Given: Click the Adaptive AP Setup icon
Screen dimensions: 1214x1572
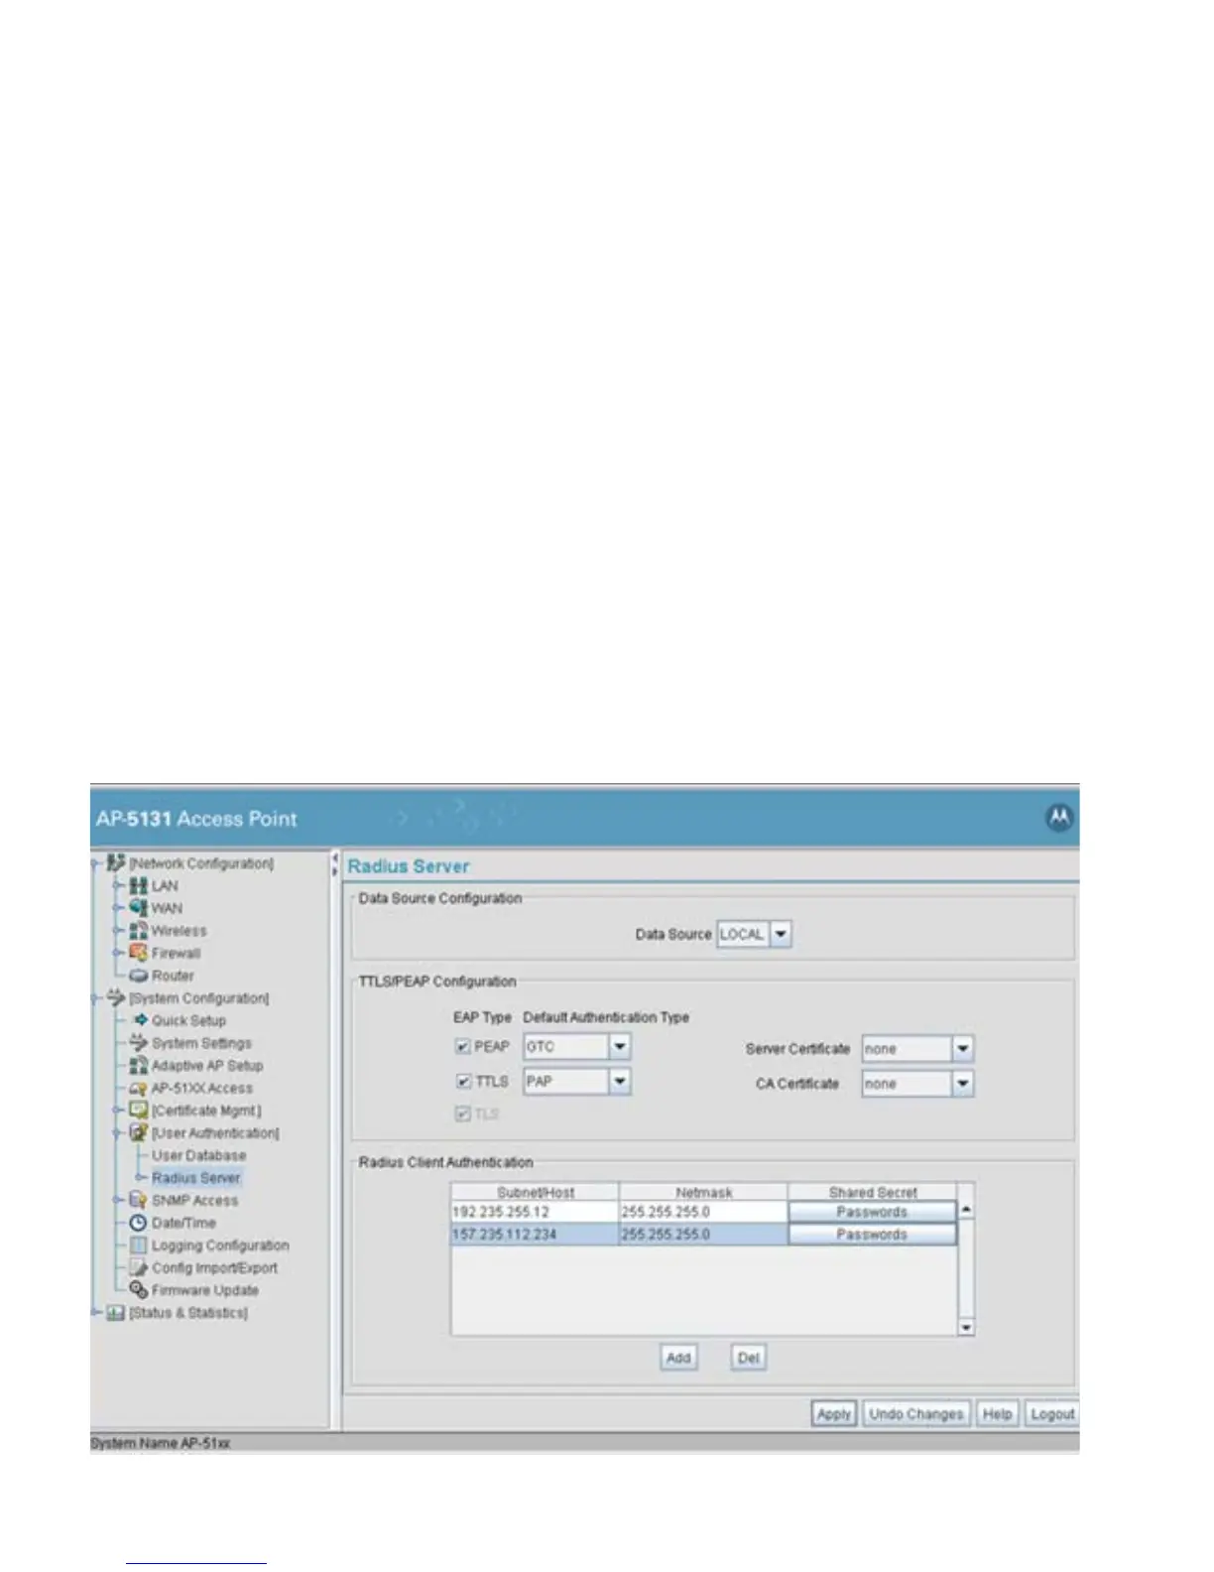Looking at the screenshot, I should coord(139,1066).
